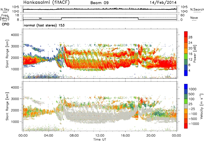
Task: Click the 10^5 label left of noise panel
Action: [16, 7]
